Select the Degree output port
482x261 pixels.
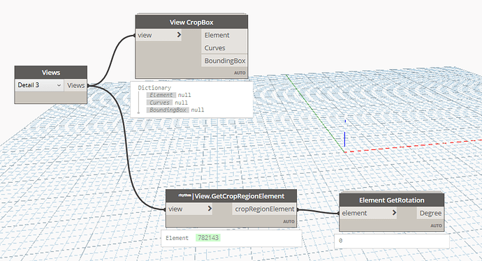[430, 213]
